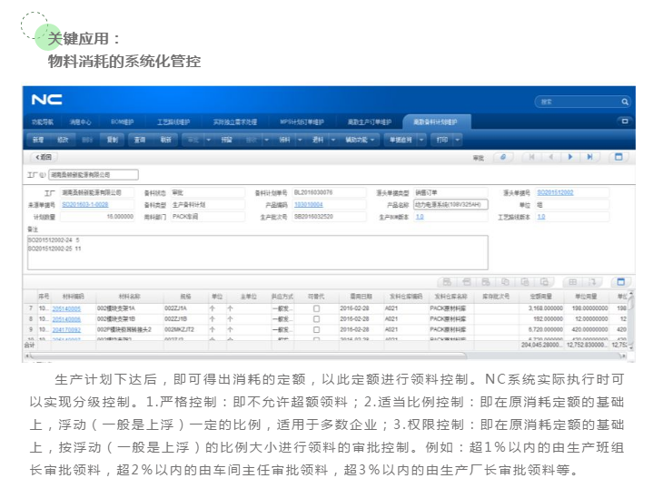Go to the last record arrow

click(x=589, y=157)
